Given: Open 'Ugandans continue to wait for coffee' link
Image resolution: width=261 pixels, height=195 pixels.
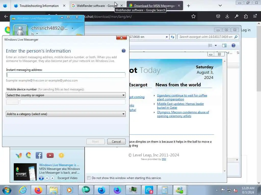Looking at the screenshot, I should [x=182, y=97].
